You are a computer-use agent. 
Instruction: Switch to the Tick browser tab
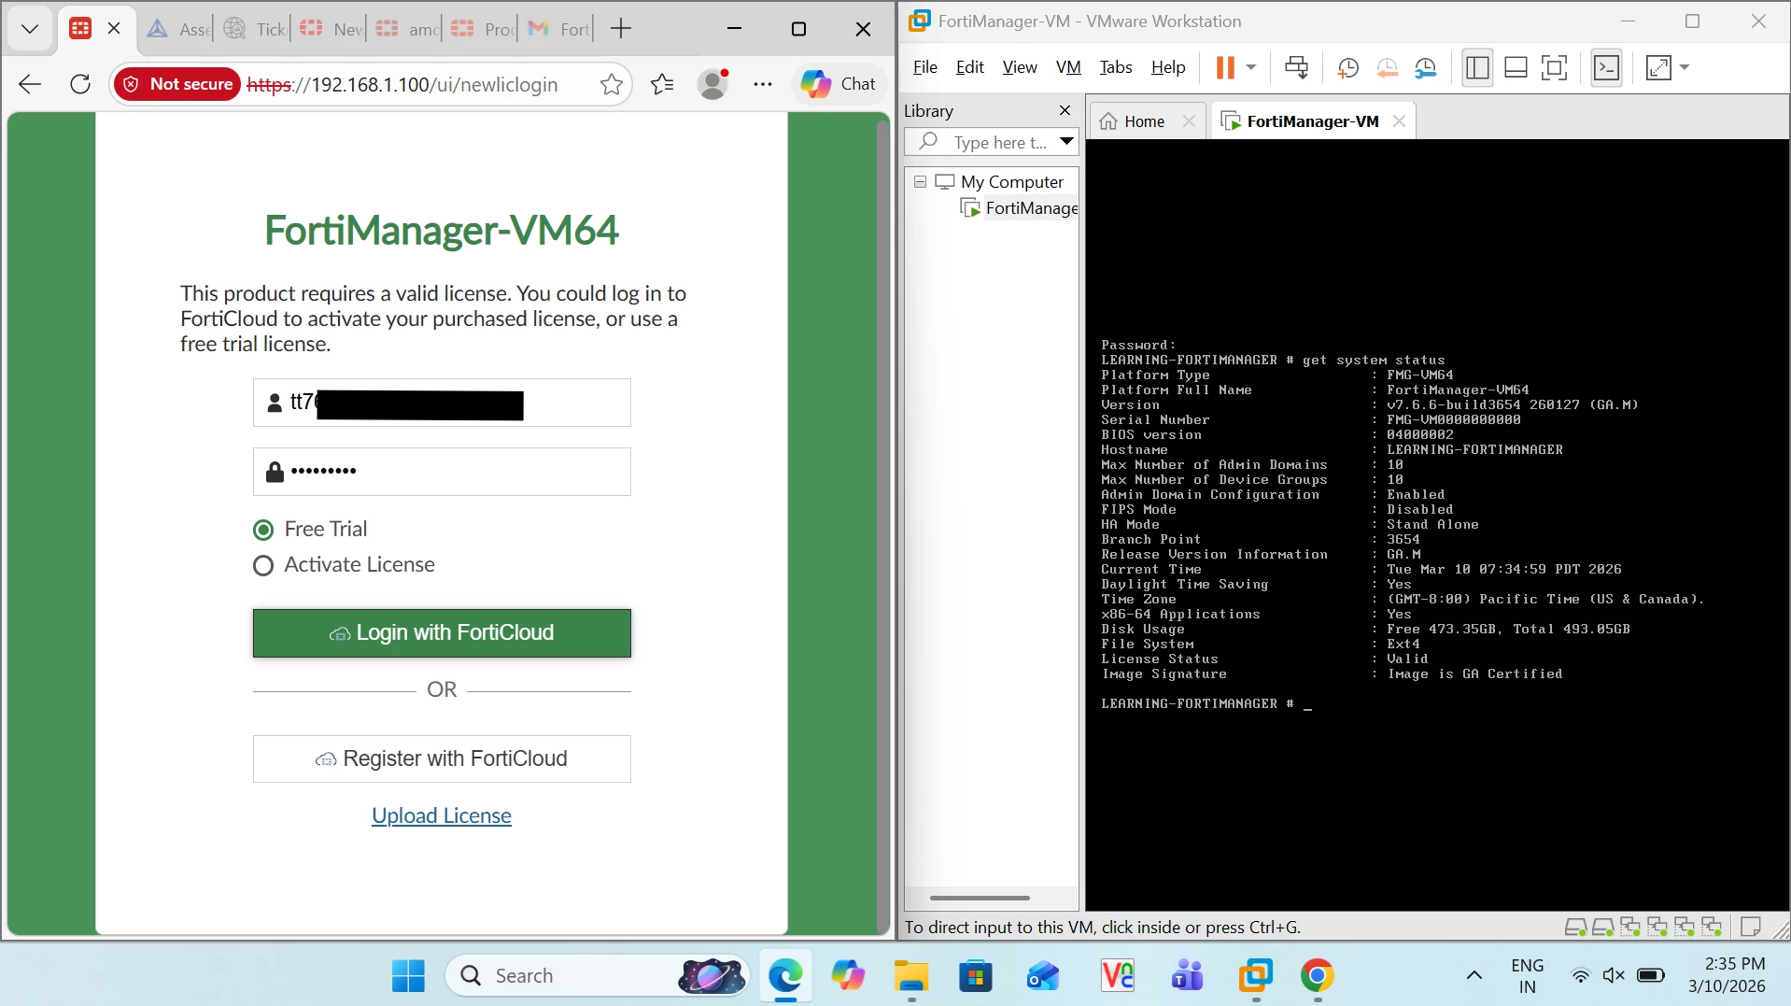click(x=256, y=29)
